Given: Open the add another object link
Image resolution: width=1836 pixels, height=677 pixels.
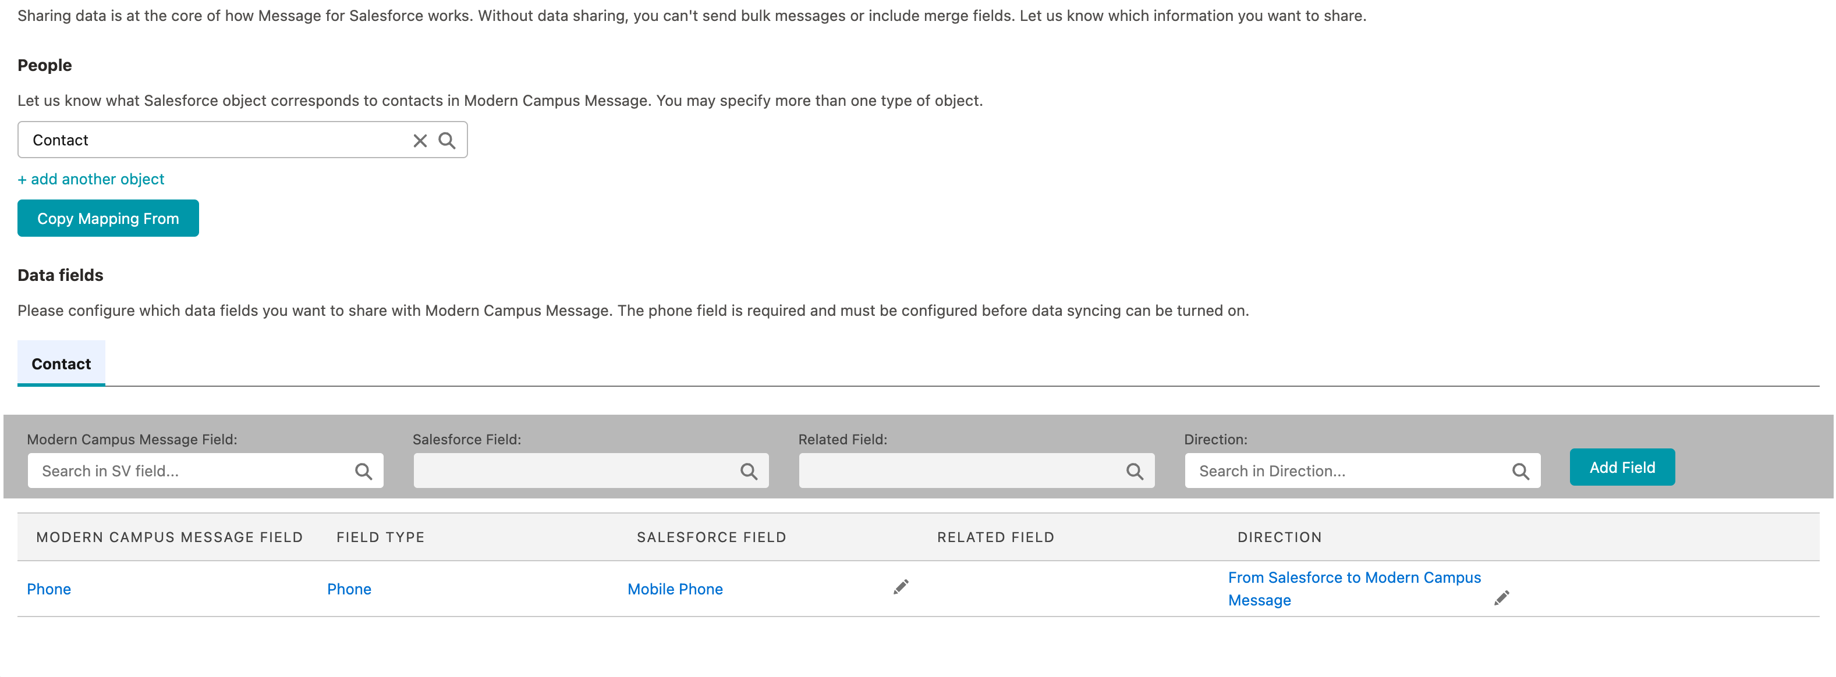Looking at the screenshot, I should [x=90, y=179].
